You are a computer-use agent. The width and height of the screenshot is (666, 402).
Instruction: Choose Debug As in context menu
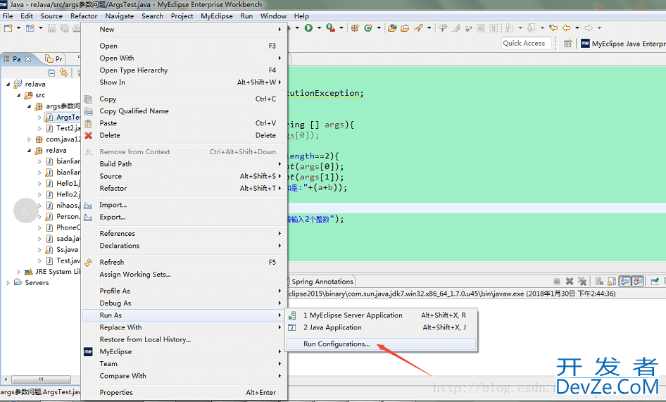(184, 303)
